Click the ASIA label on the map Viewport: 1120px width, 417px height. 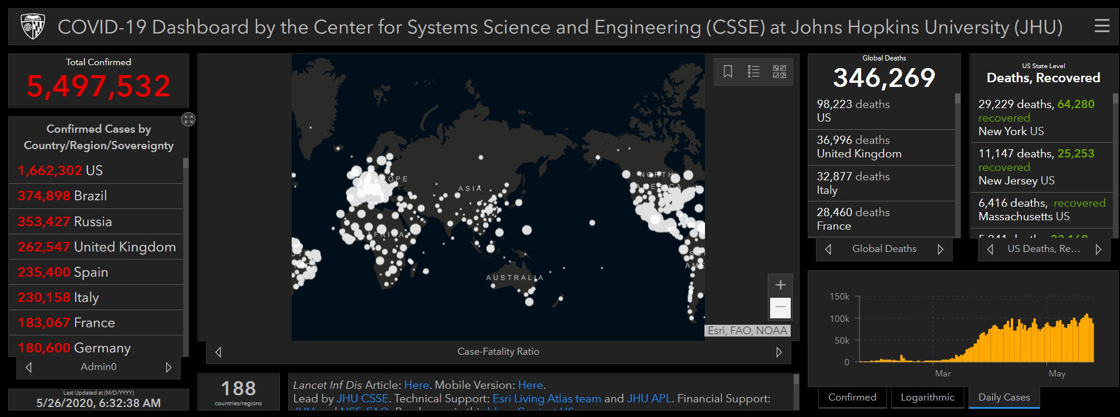(470, 189)
